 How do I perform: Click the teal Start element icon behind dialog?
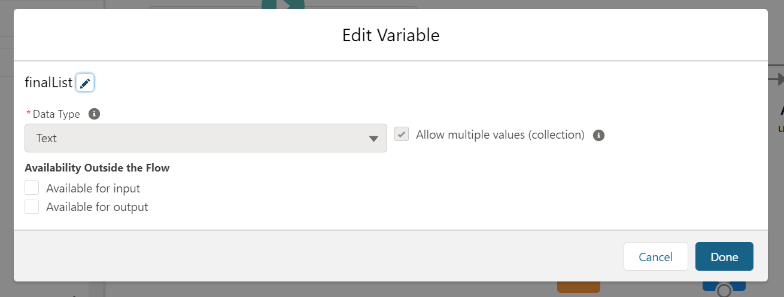(x=283, y=4)
